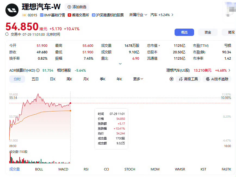Image resolution: width=236 pixels, height=177 pixels.
Task: Click the arrow after 汽车 +5.24%
Action: coord(172,15)
